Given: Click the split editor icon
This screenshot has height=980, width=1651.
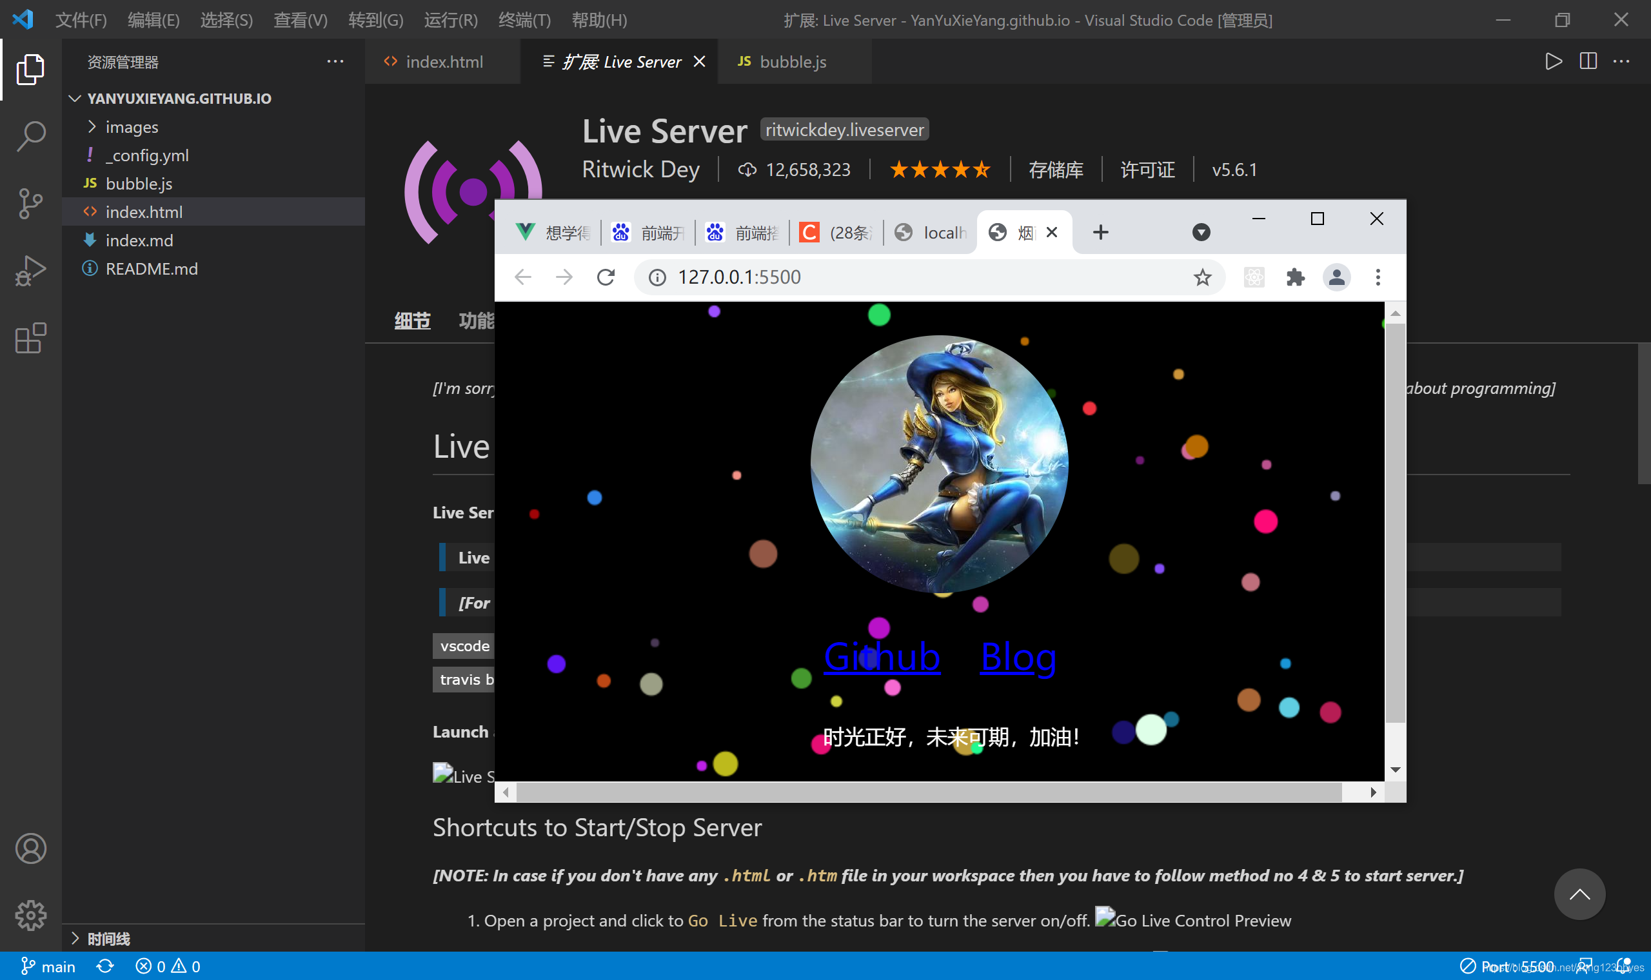Looking at the screenshot, I should click(x=1588, y=61).
